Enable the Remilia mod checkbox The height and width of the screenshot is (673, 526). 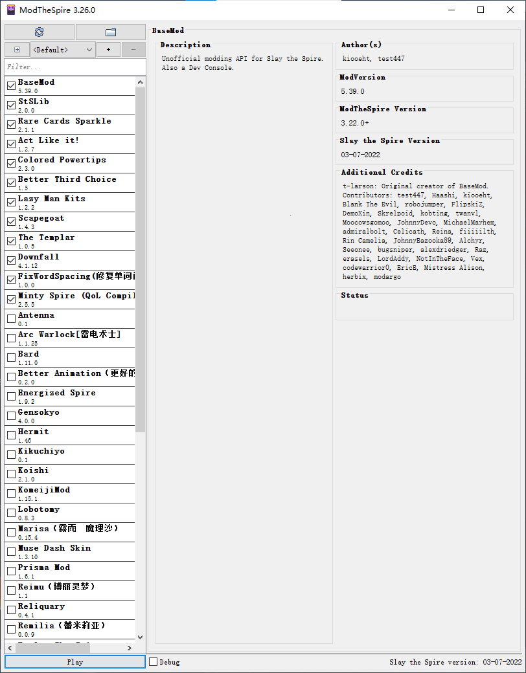click(x=12, y=630)
